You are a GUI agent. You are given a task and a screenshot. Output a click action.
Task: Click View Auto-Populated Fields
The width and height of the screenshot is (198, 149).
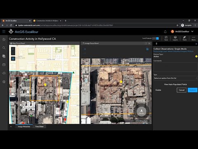175,84
